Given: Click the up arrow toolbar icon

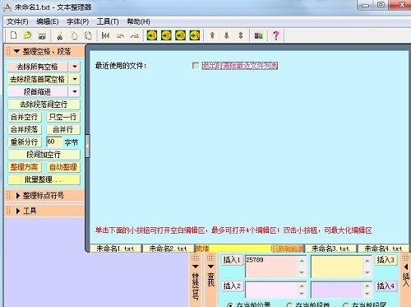Looking at the screenshot, I should tap(212, 35).
